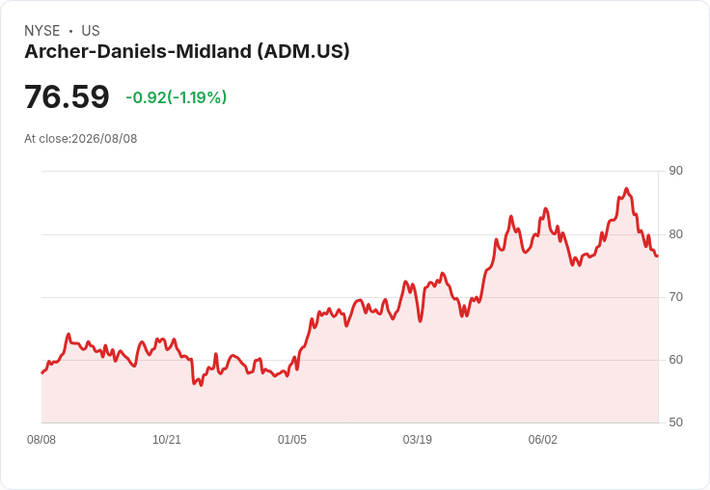This screenshot has height=490, width=710.
Task: Click the -0.92(-1.19%) price change text
Action: coord(177,97)
